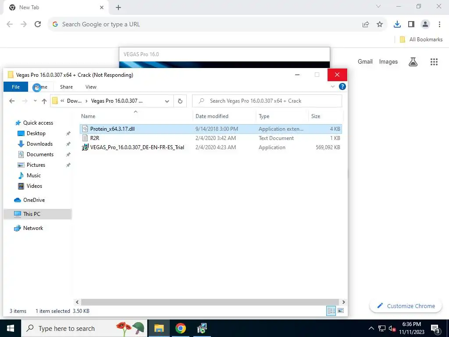449x337 pixels.
Task: Open the Chrome downloads icon
Action: [x=397, y=25]
